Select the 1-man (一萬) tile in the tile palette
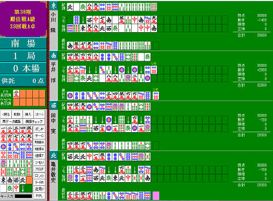273x201 pixels. pyautogui.click(x=3, y=130)
